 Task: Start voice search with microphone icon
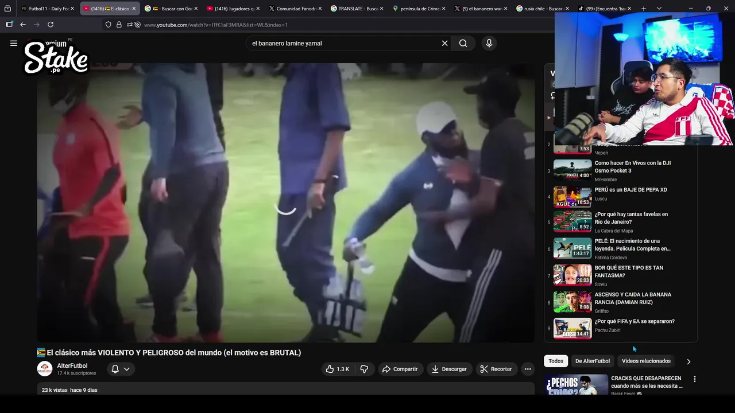[x=489, y=43]
